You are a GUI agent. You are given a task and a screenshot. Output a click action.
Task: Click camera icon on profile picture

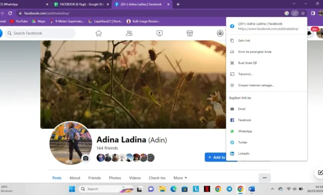86,158
